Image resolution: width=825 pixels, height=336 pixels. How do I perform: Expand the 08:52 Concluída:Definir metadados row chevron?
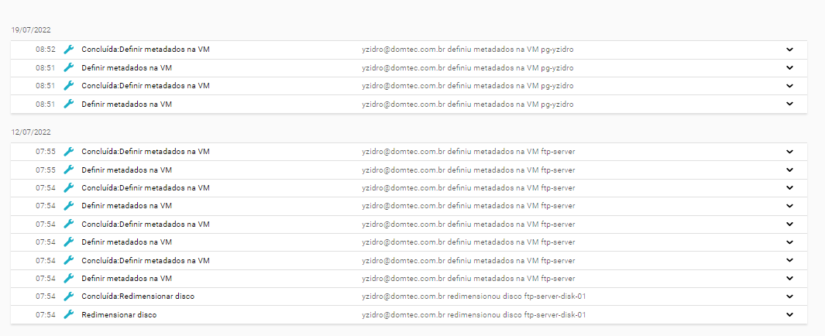click(x=789, y=50)
